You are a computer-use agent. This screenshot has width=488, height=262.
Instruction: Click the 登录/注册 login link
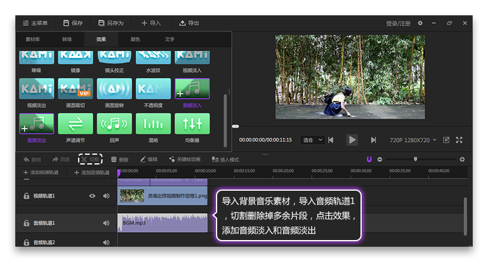click(x=398, y=23)
